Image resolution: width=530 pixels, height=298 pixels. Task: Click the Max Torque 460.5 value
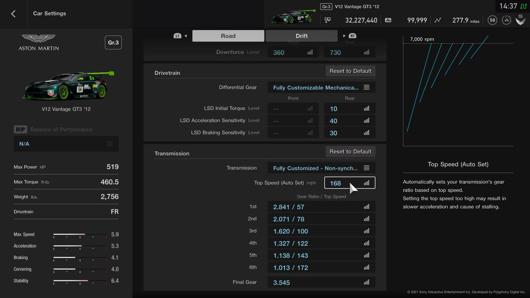point(110,182)
